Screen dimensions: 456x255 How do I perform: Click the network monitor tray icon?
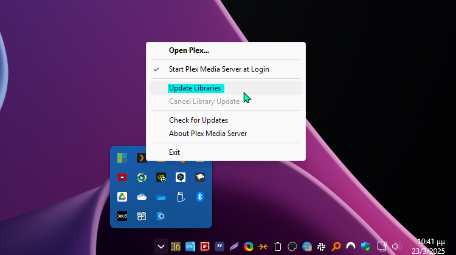pyautogui.click(x=382, y=246)
